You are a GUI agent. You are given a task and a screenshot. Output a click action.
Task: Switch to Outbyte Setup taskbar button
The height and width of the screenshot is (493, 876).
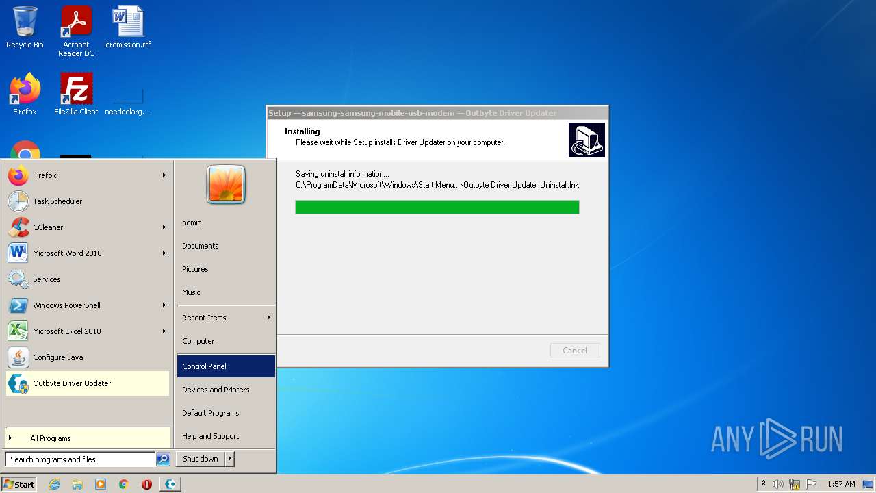170,484
